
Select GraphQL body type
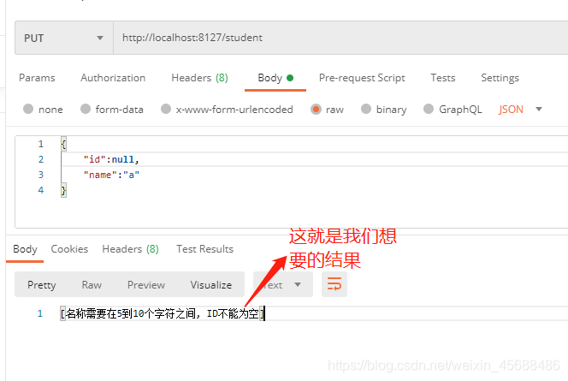453,109
